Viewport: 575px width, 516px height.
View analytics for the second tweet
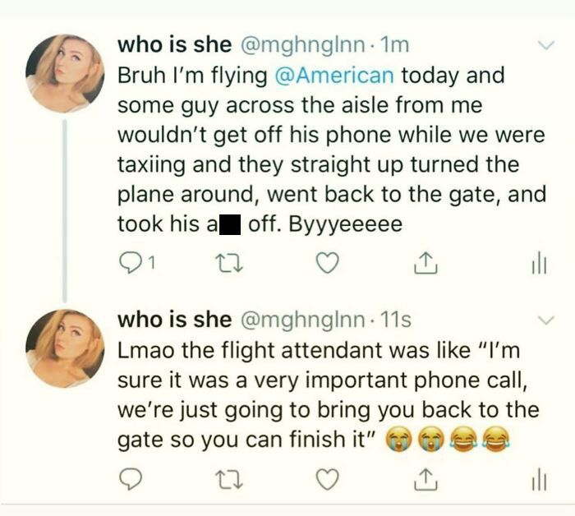(x=539, y=481)
